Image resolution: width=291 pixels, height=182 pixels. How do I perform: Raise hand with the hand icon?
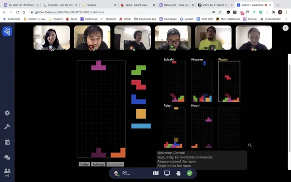[178, 173]
